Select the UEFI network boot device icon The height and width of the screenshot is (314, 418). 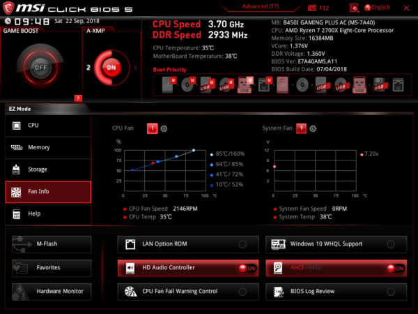click(265, 84)
